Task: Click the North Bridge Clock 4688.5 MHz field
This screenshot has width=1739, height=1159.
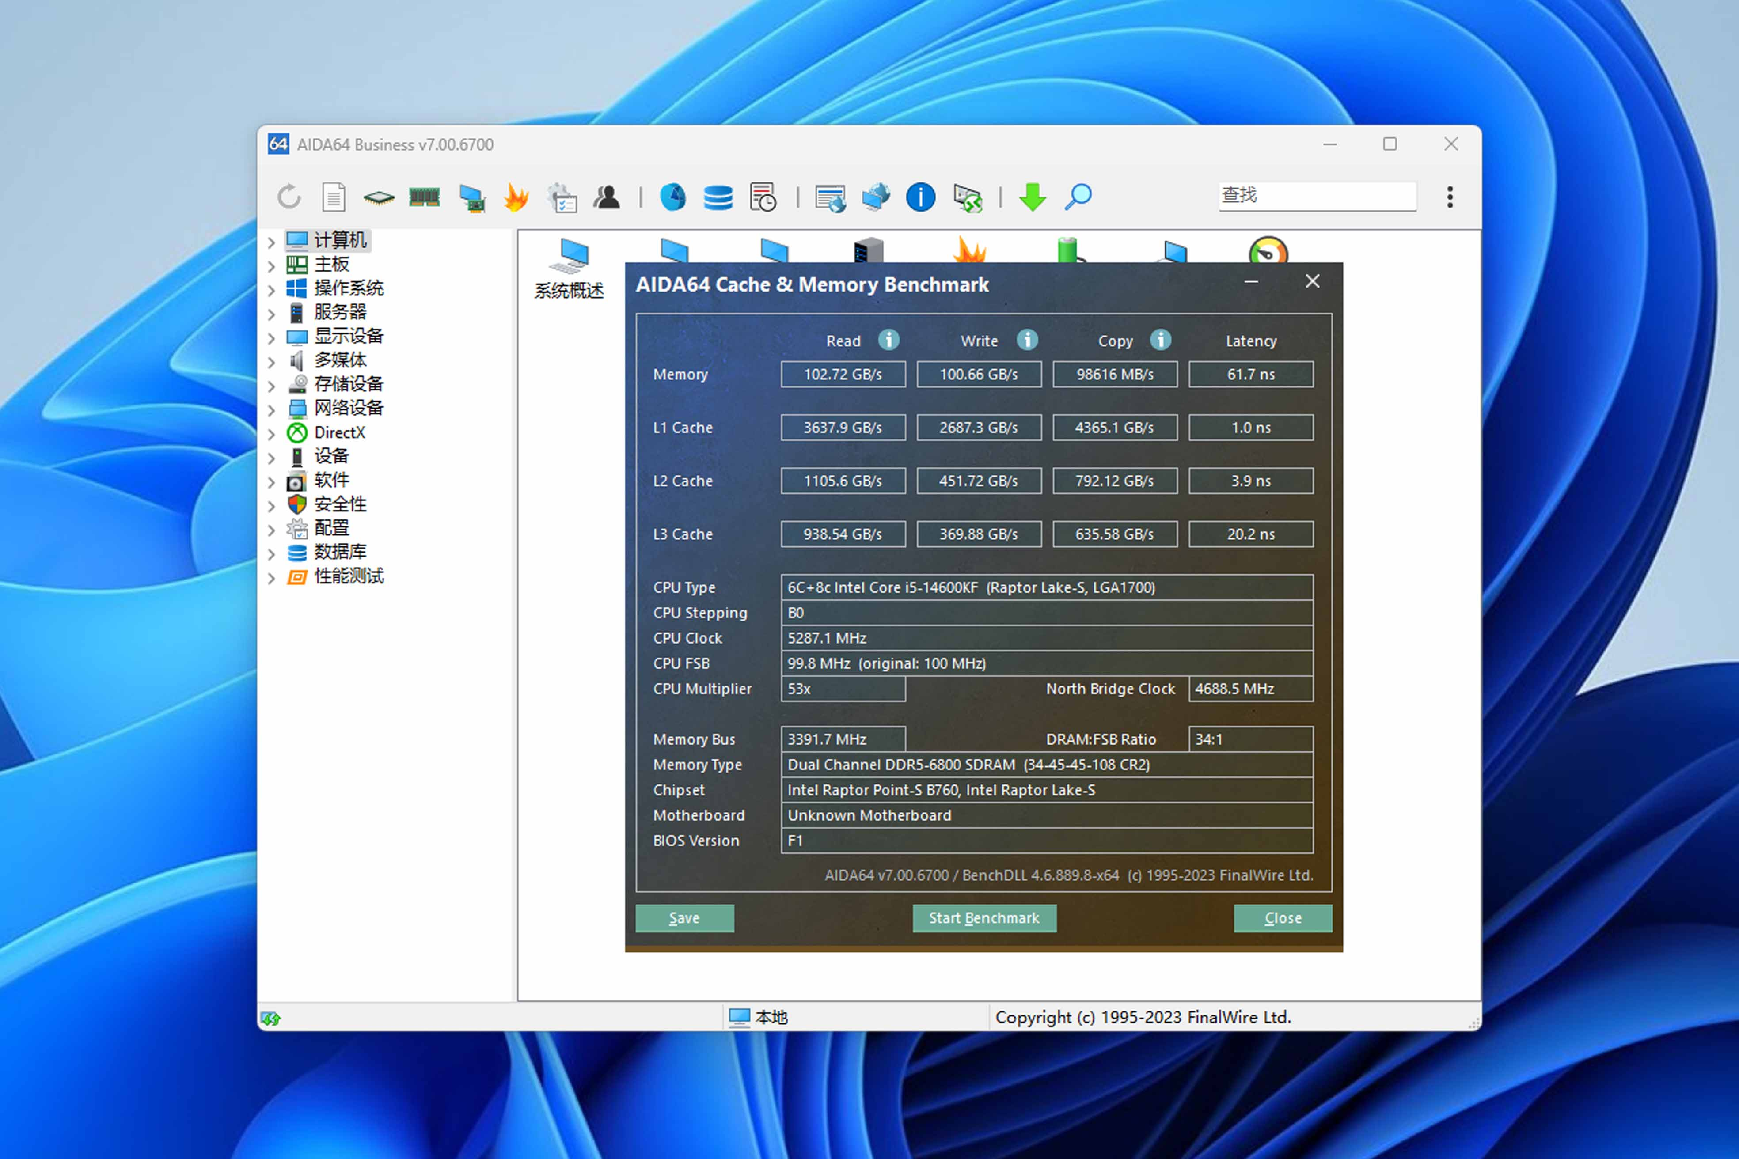Action: tap(1251, 689)
